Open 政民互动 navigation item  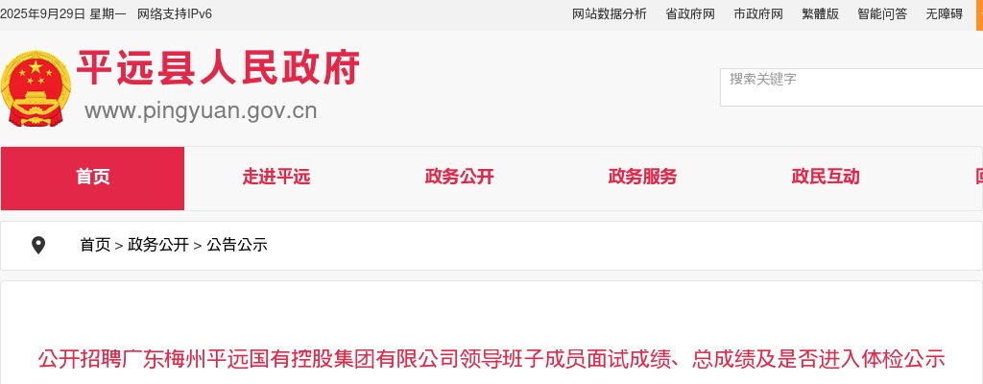click(x=826, y=177)
